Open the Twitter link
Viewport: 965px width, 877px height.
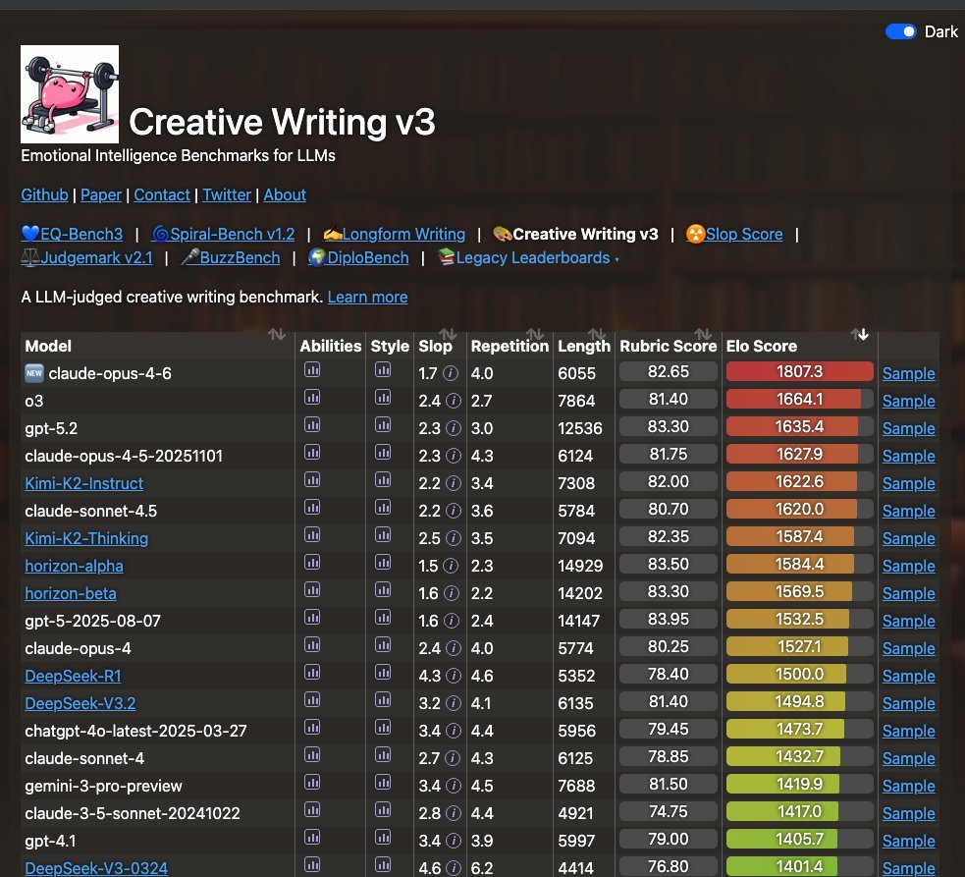coord(227,194)
